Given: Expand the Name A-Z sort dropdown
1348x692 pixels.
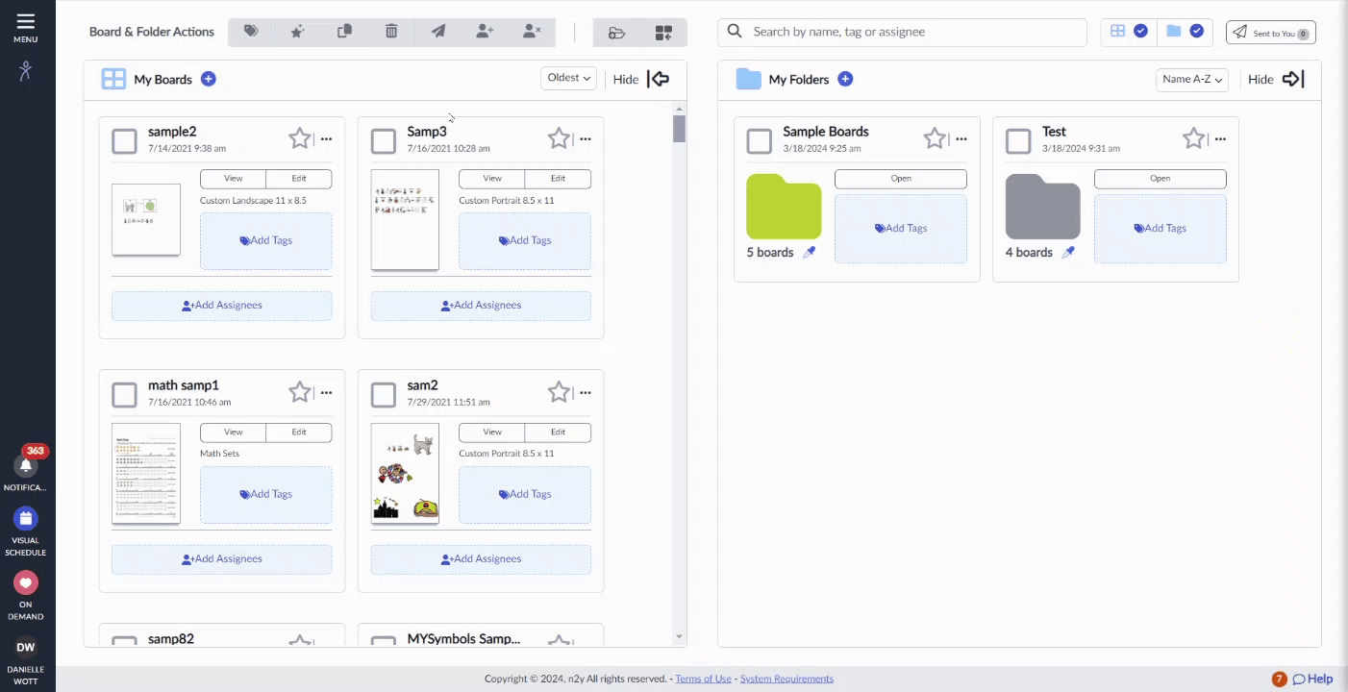Looking at the screenshot, I should click(1192, 80).
